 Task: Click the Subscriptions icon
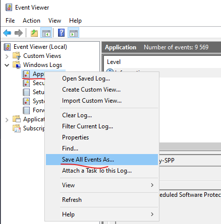17,128
